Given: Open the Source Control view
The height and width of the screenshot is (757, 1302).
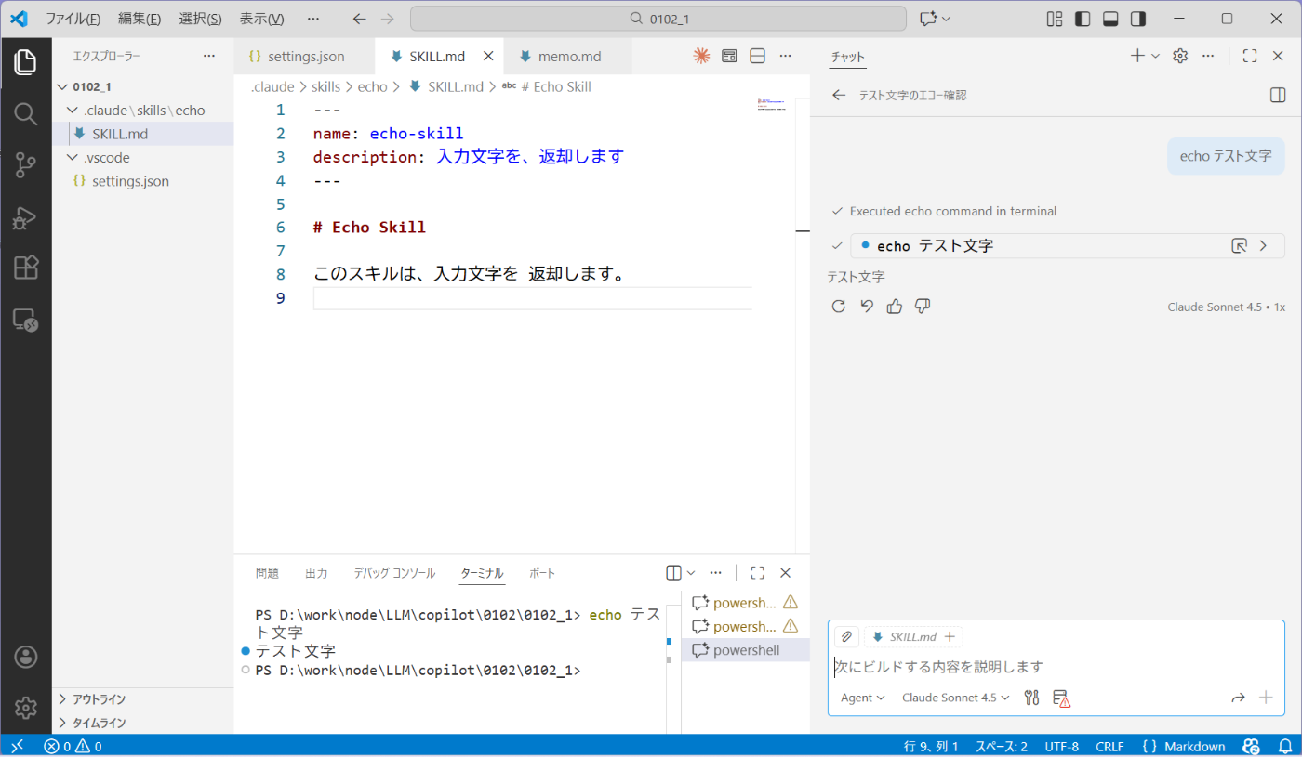Looking at the screenshot, I should pyautogui.click(x=25, y=164).
